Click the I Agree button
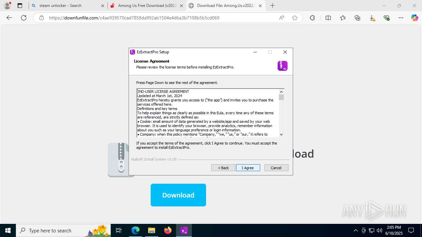The image size is (422, 237). [248, 168]
